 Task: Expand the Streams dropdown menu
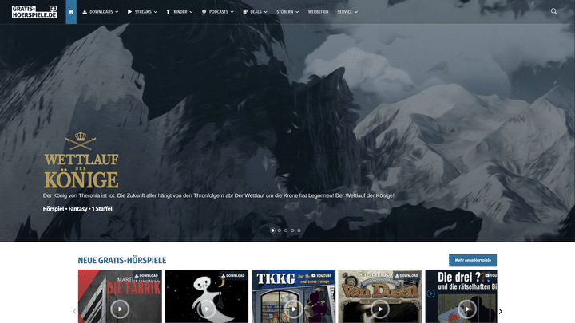142,12
